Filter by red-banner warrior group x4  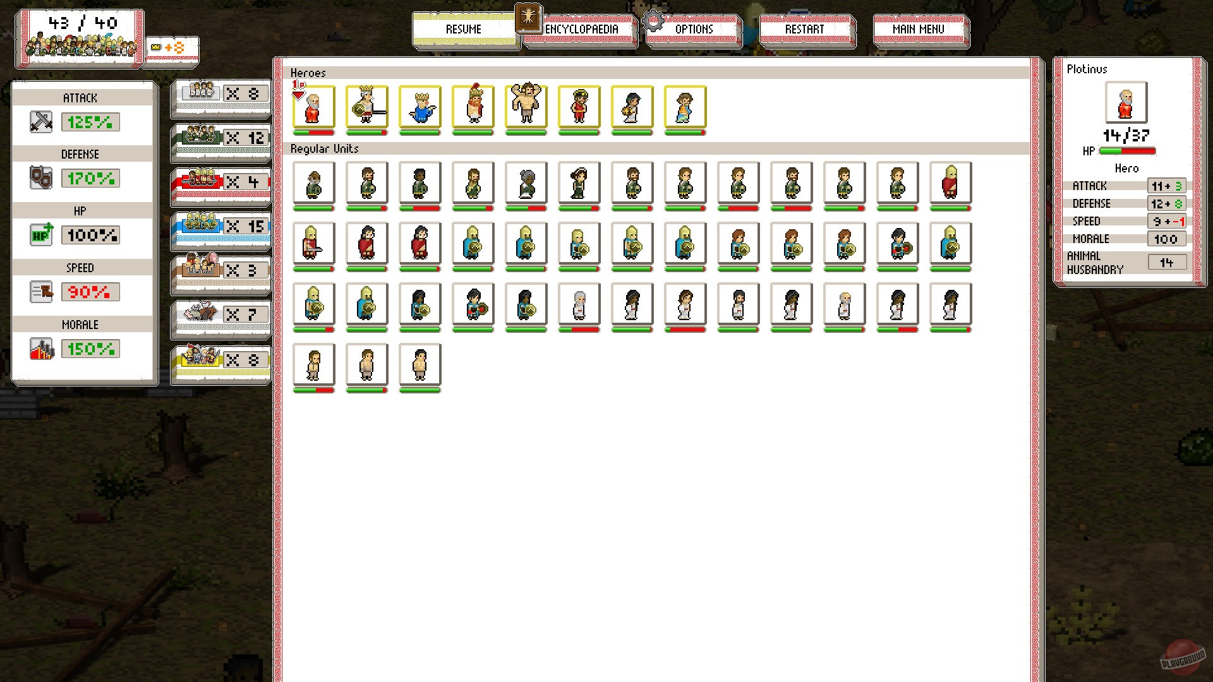point(220,182)
